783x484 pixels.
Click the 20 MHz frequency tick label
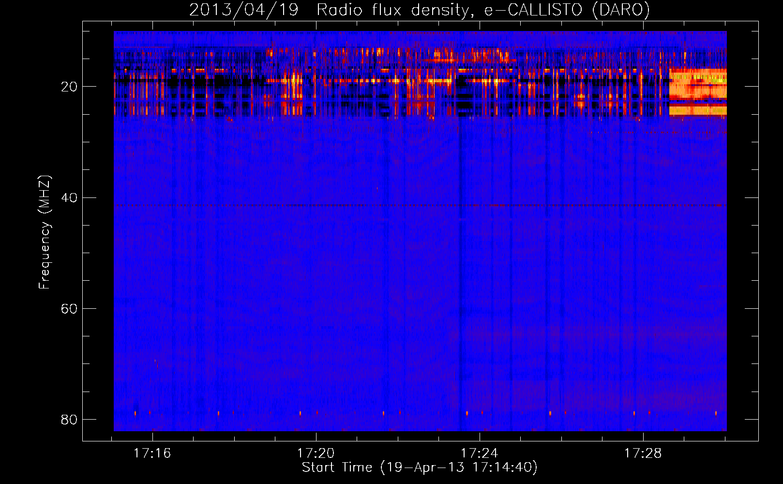pyautogui.click(x=69, y=87)
